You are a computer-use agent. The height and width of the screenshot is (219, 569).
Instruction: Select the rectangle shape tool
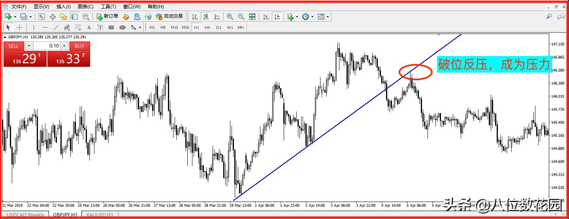click(x=111, y=27)
